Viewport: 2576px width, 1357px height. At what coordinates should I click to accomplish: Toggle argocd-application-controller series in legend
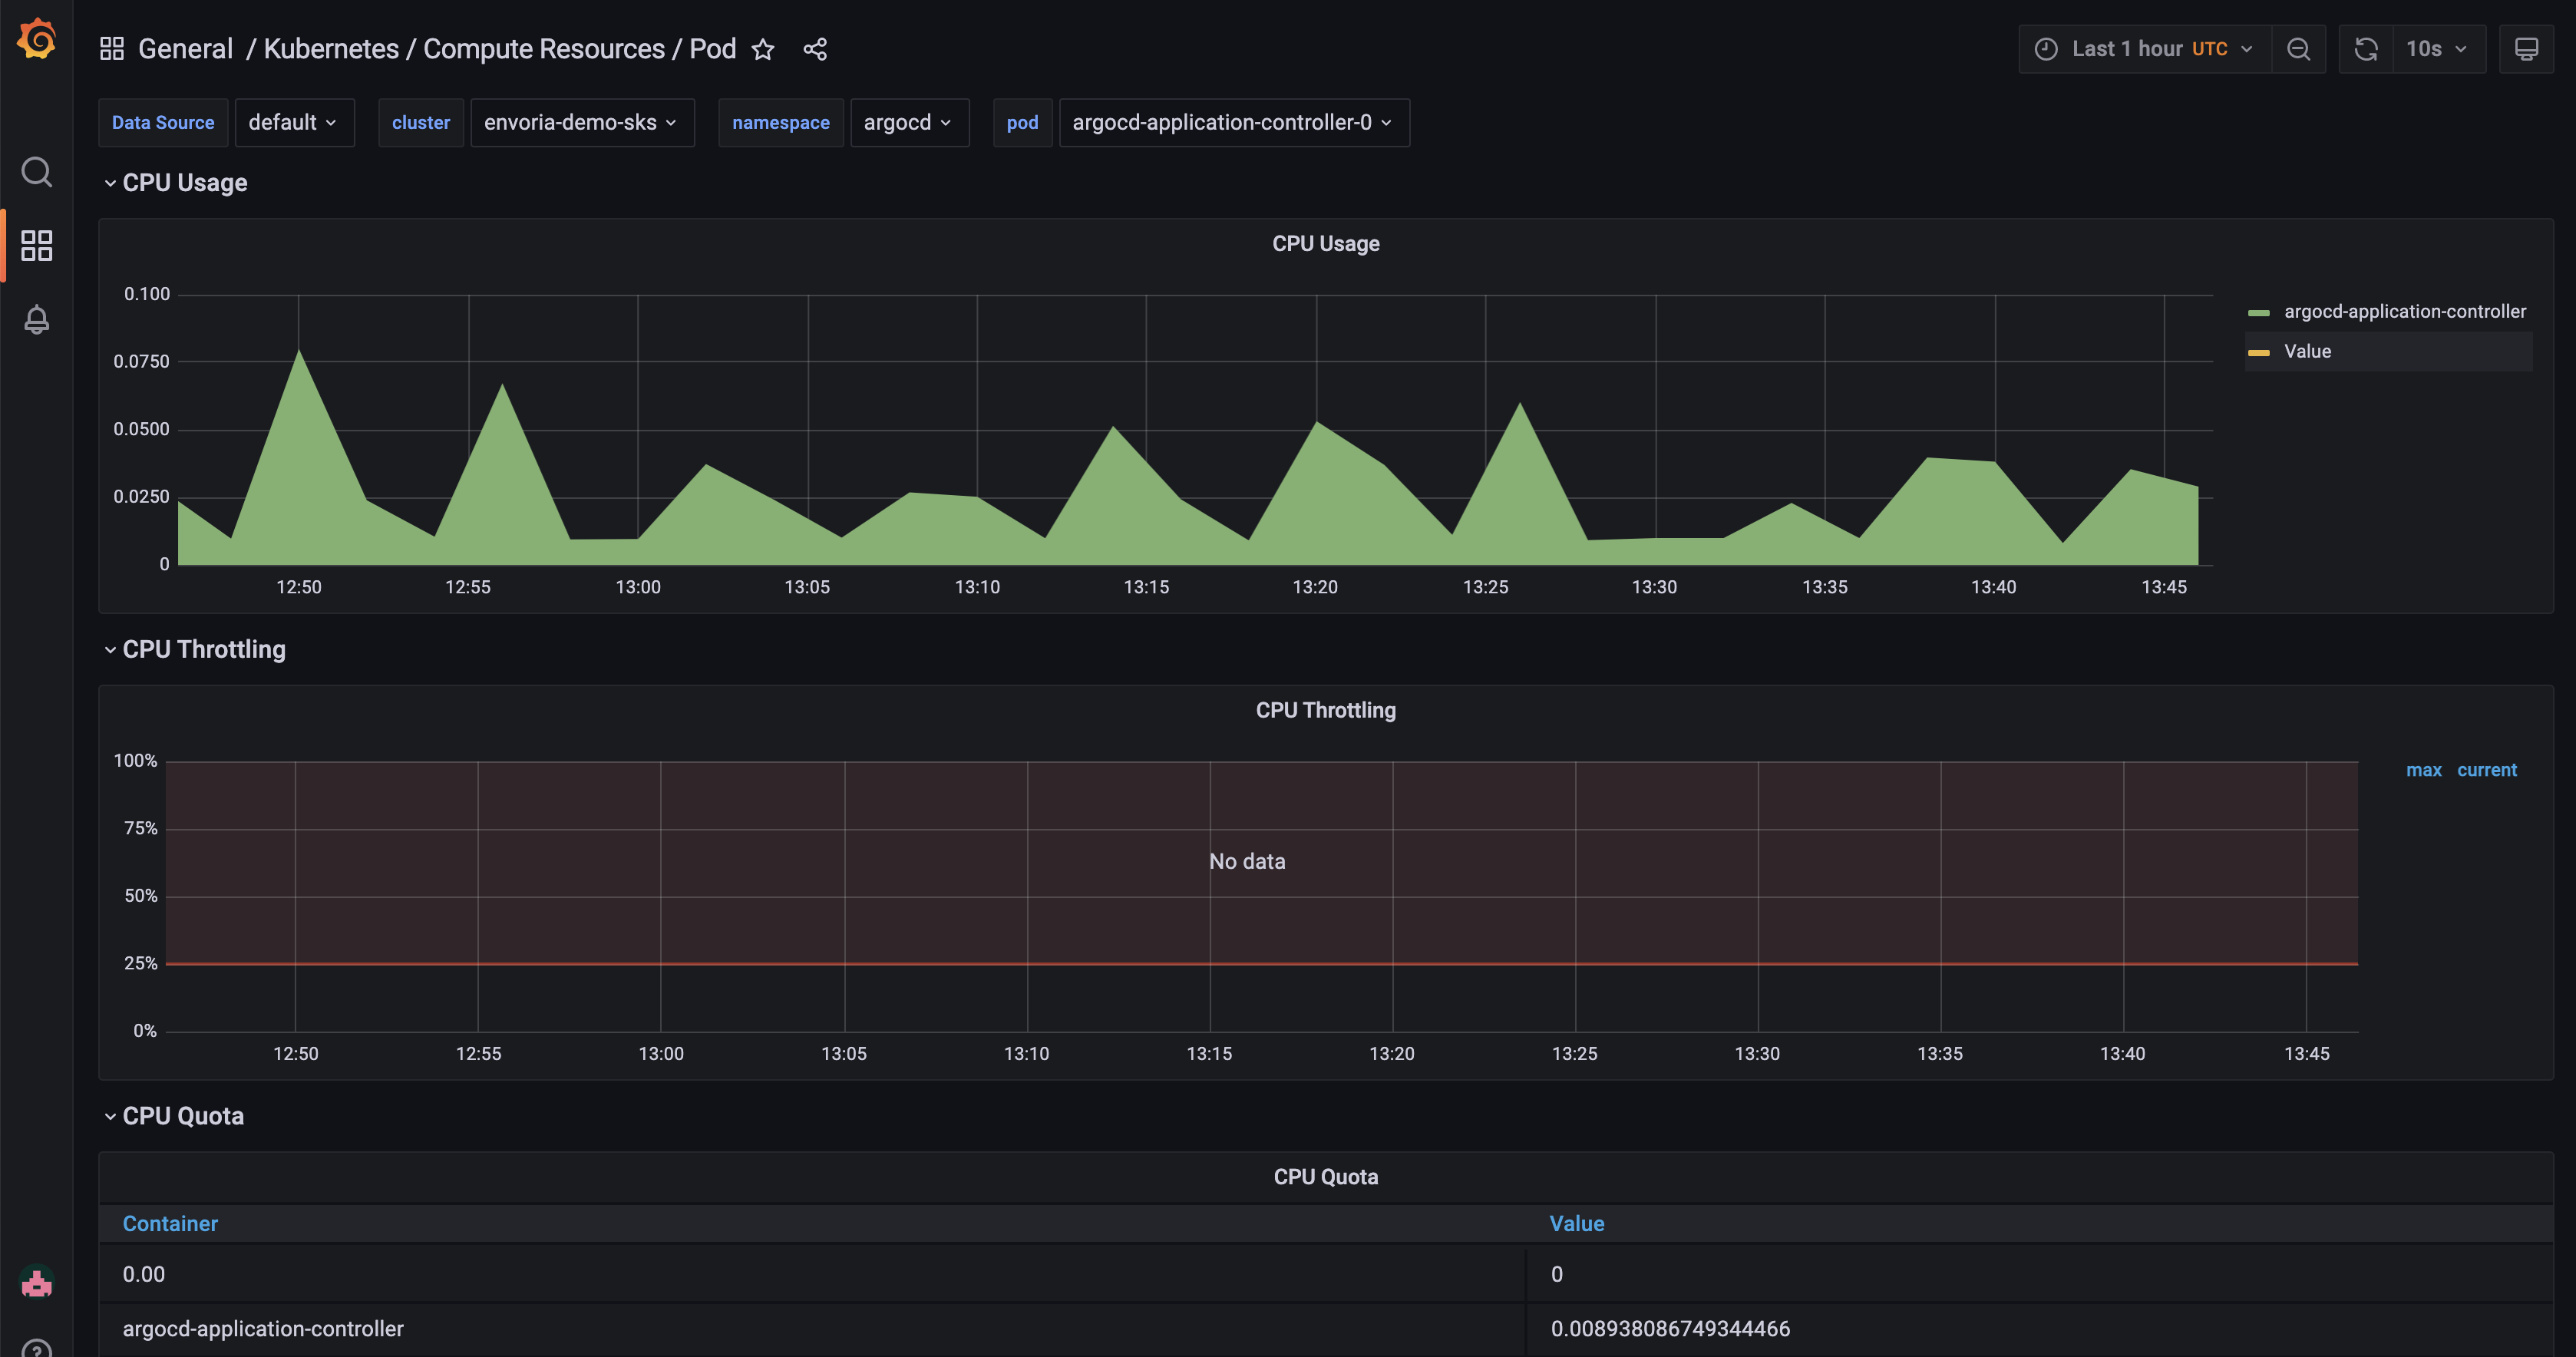pos(2404,312)
